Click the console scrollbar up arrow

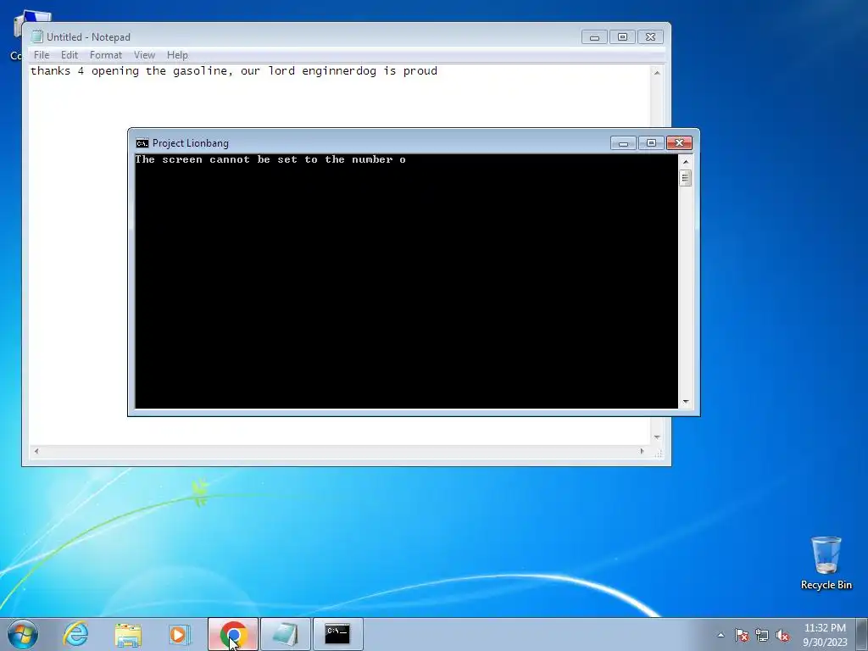(x=686, y=162)
